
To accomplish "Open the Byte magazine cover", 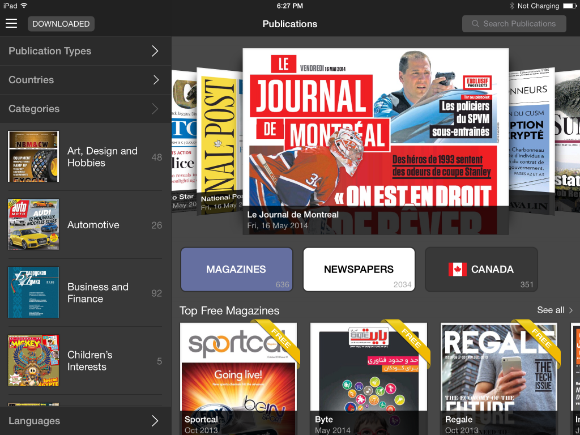I will pos(369,379).
